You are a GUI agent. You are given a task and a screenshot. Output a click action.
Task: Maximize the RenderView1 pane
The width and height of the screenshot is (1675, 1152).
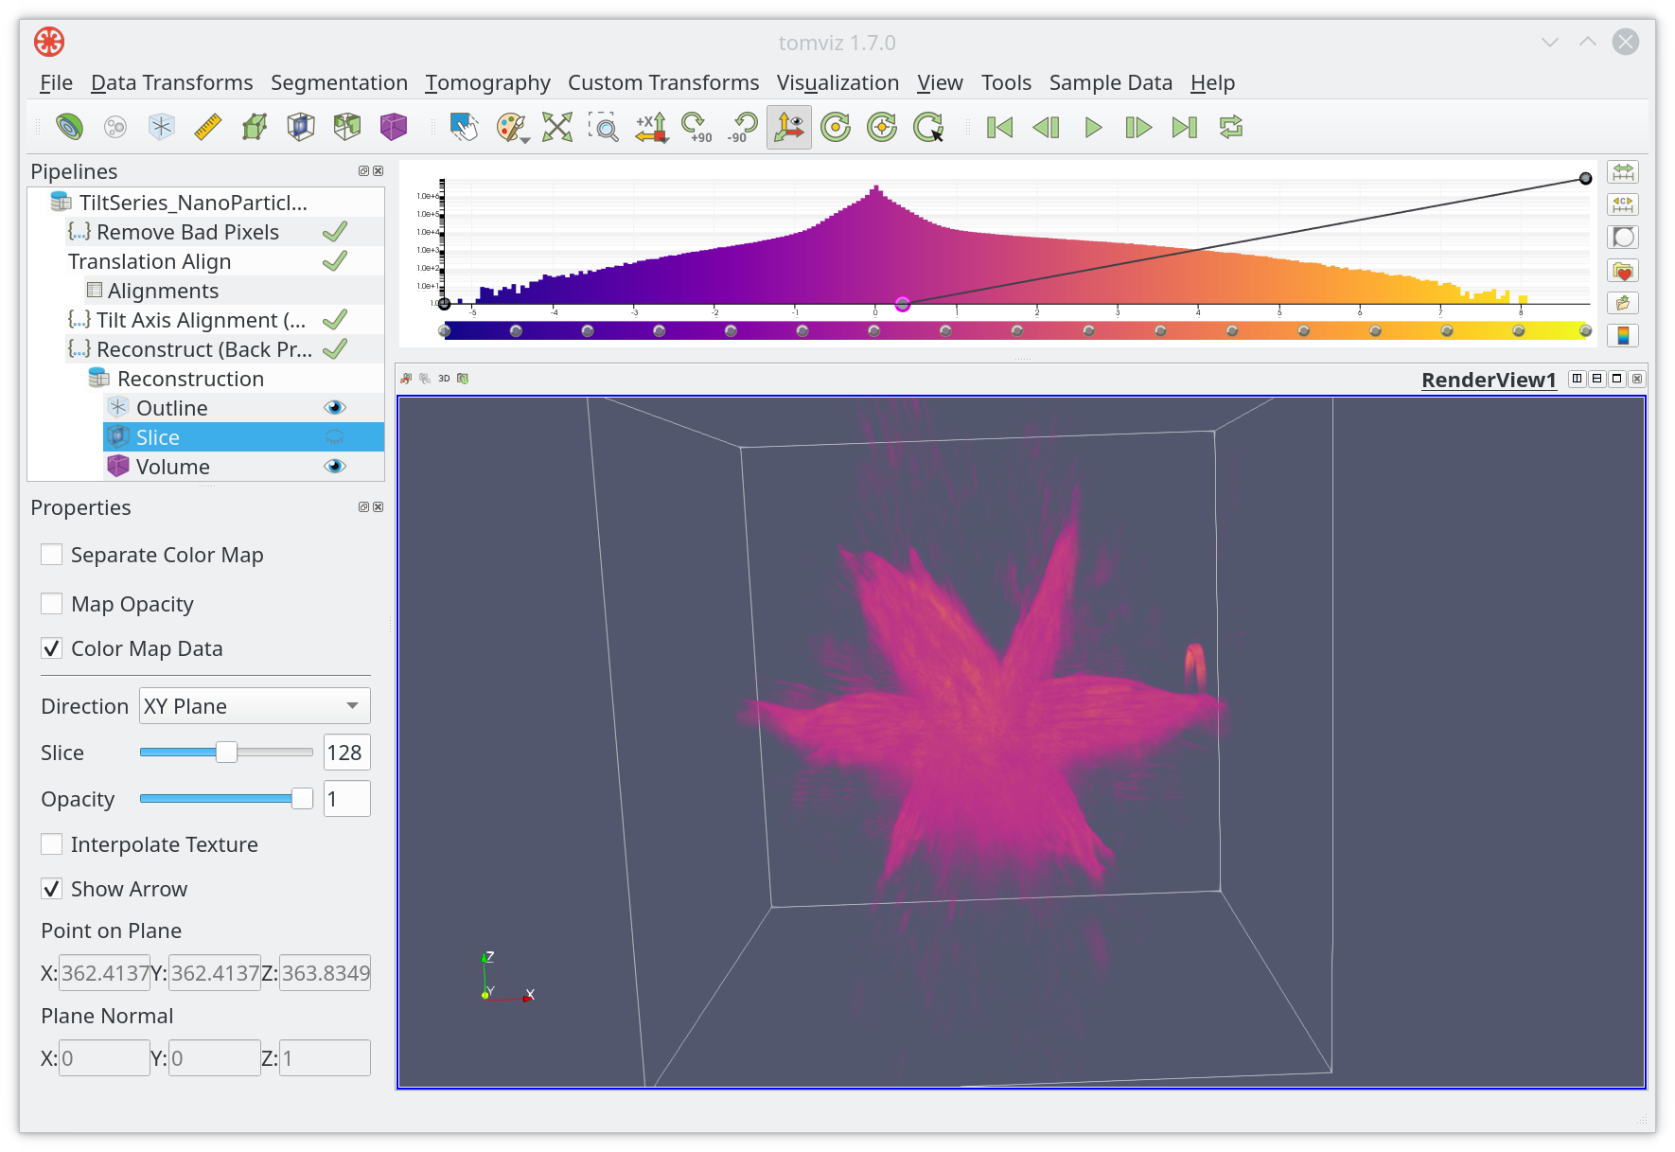coord(1617,379)
